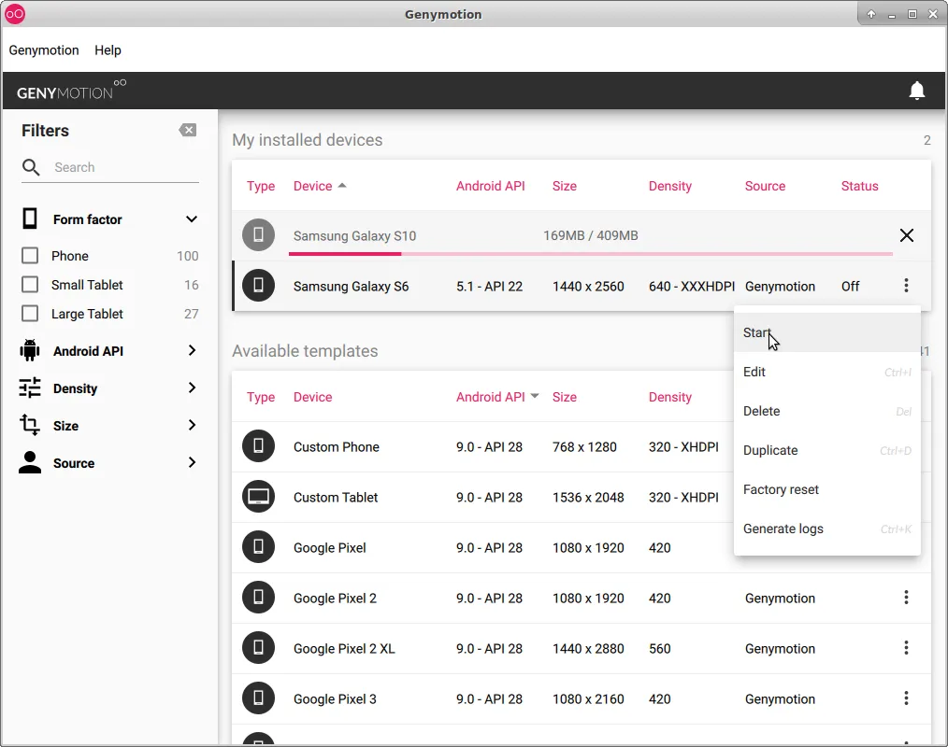This screenshot has height=747, width=948.
Task: Click the Size crop icon
Action: point(30,425)
